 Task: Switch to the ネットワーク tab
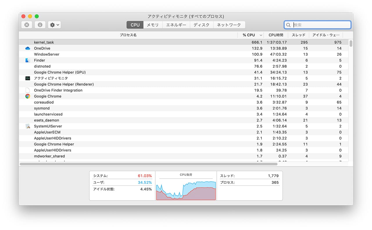(x=229, y=25)
